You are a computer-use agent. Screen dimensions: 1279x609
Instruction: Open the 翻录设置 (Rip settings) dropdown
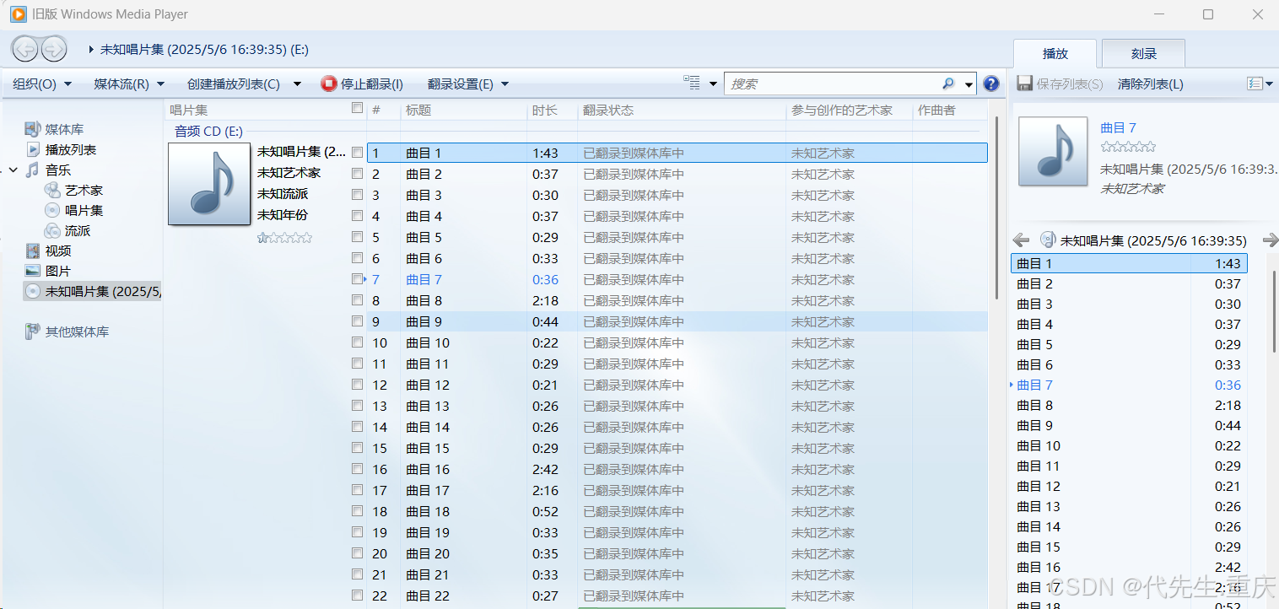point(460,83)
